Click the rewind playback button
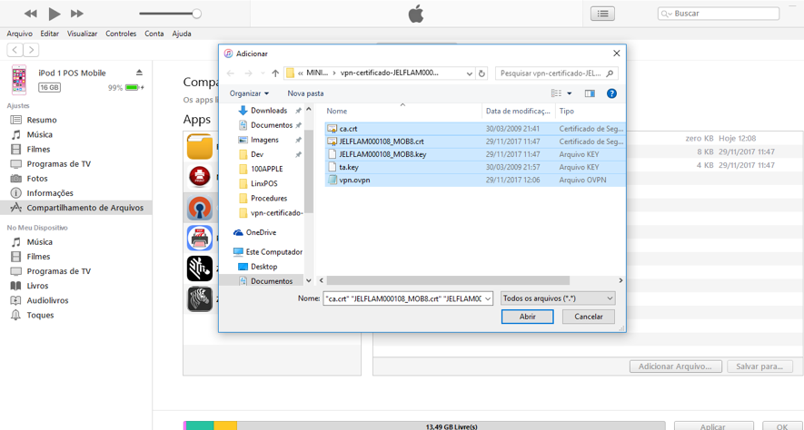 click(x=30, y=14)
